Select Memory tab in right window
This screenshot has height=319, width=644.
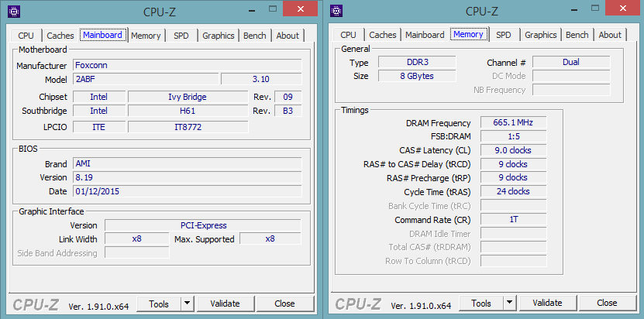(468, 35)
